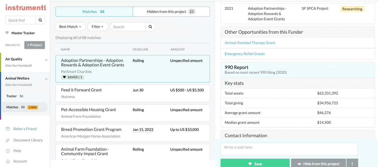Click the Median grant amount $14,500

(324, 122)
